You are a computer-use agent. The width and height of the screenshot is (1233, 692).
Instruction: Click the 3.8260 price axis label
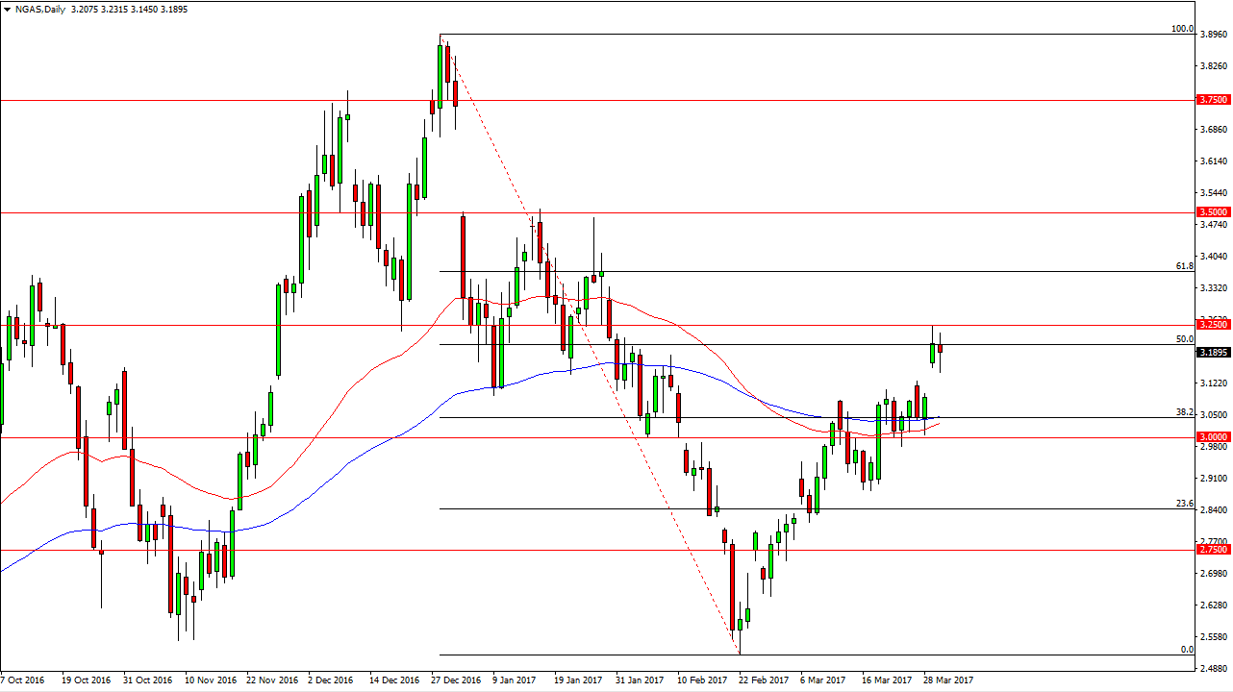(1215, 66)
